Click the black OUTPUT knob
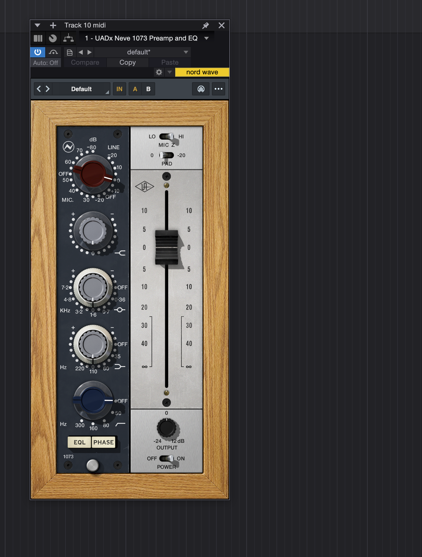 pyautogui.click(x=166, y=428)
